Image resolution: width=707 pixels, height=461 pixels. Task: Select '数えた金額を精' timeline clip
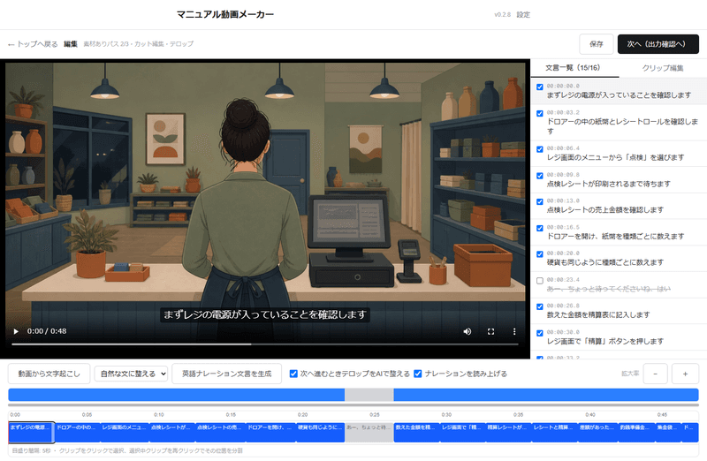pyautogui.click(x=416, y=432)
